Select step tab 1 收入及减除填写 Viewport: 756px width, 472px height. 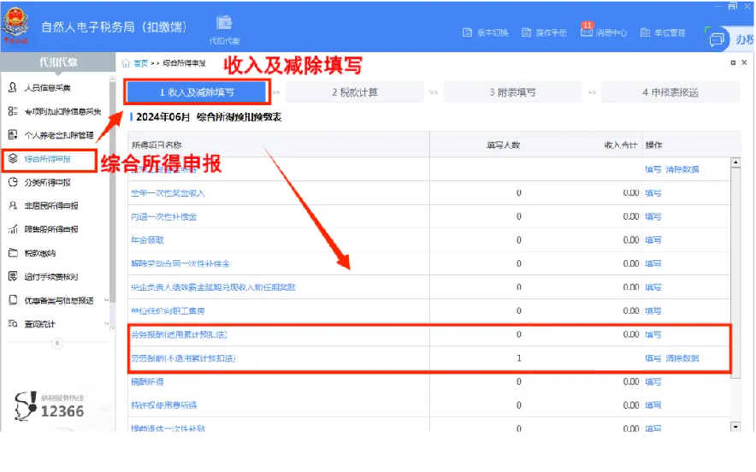(197, 92)
